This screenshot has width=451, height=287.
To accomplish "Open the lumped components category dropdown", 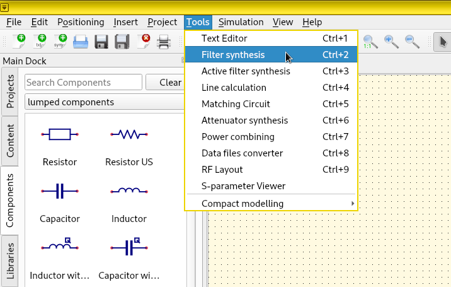I will pos(107,102).
